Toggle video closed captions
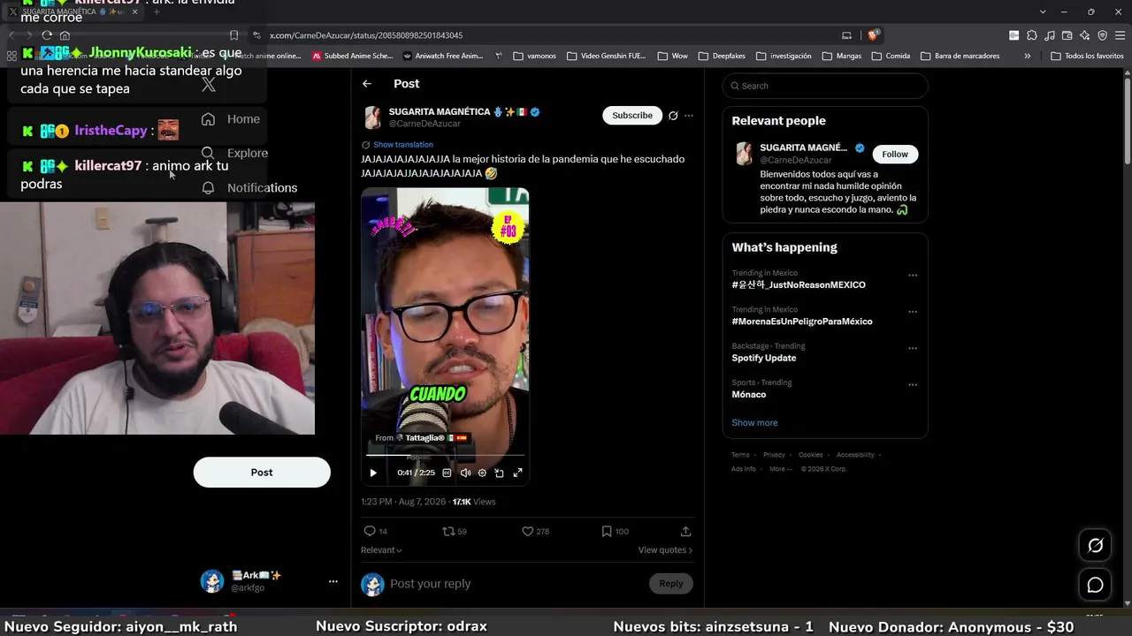1132x636 pixels. coord(447,473)
